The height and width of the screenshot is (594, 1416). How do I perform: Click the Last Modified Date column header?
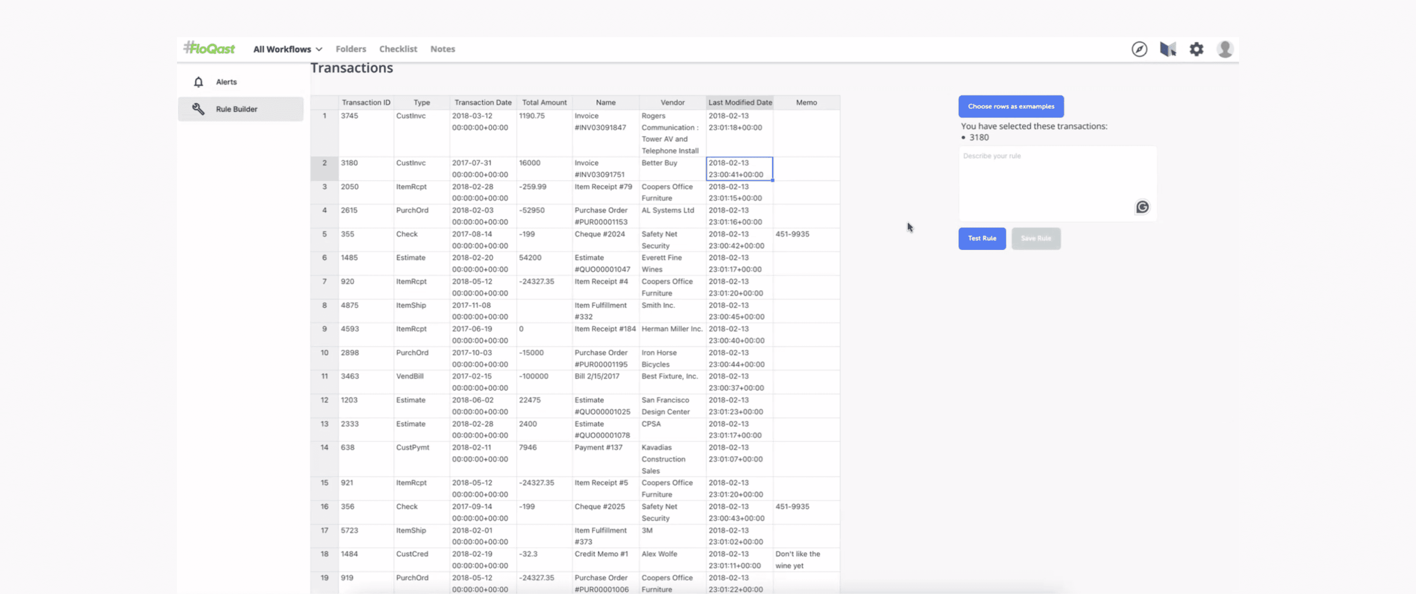coord(739,102)
